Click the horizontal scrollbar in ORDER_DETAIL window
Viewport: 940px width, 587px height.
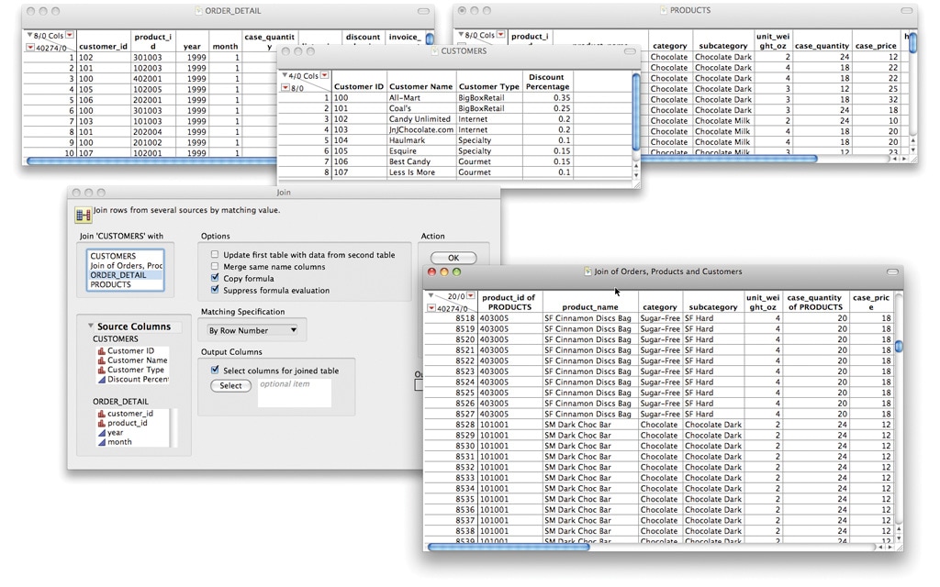click(151, 161)
